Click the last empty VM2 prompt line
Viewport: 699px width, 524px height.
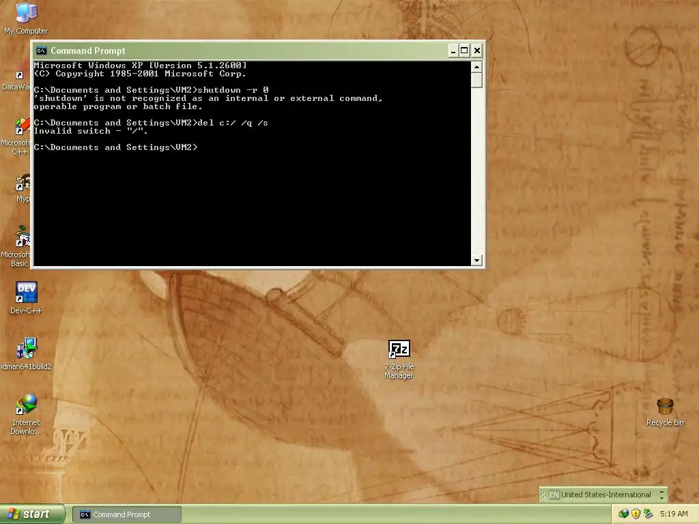[115, 147]
